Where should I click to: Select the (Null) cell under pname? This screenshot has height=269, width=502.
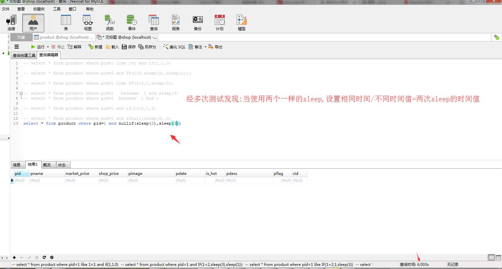click(x=47, y=180)
